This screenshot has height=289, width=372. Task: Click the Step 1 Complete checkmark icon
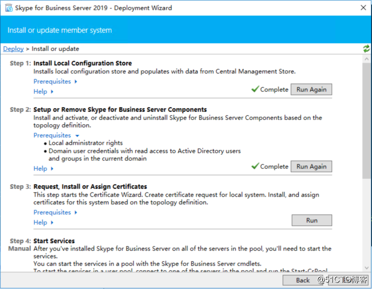[255, 89]
